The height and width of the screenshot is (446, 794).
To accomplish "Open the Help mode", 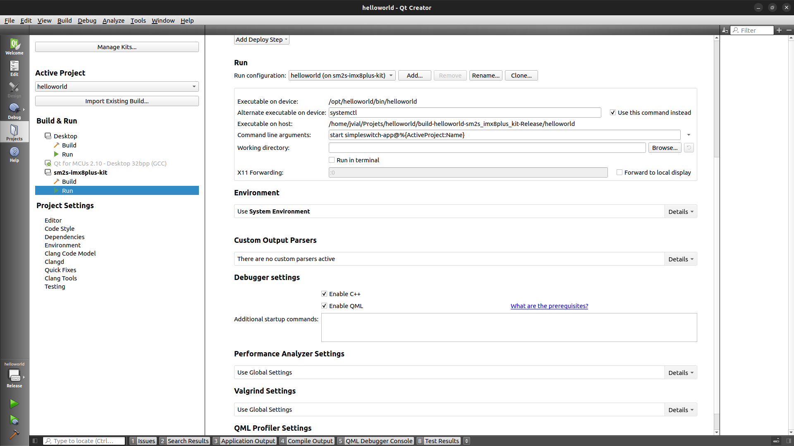I will 14,154.
